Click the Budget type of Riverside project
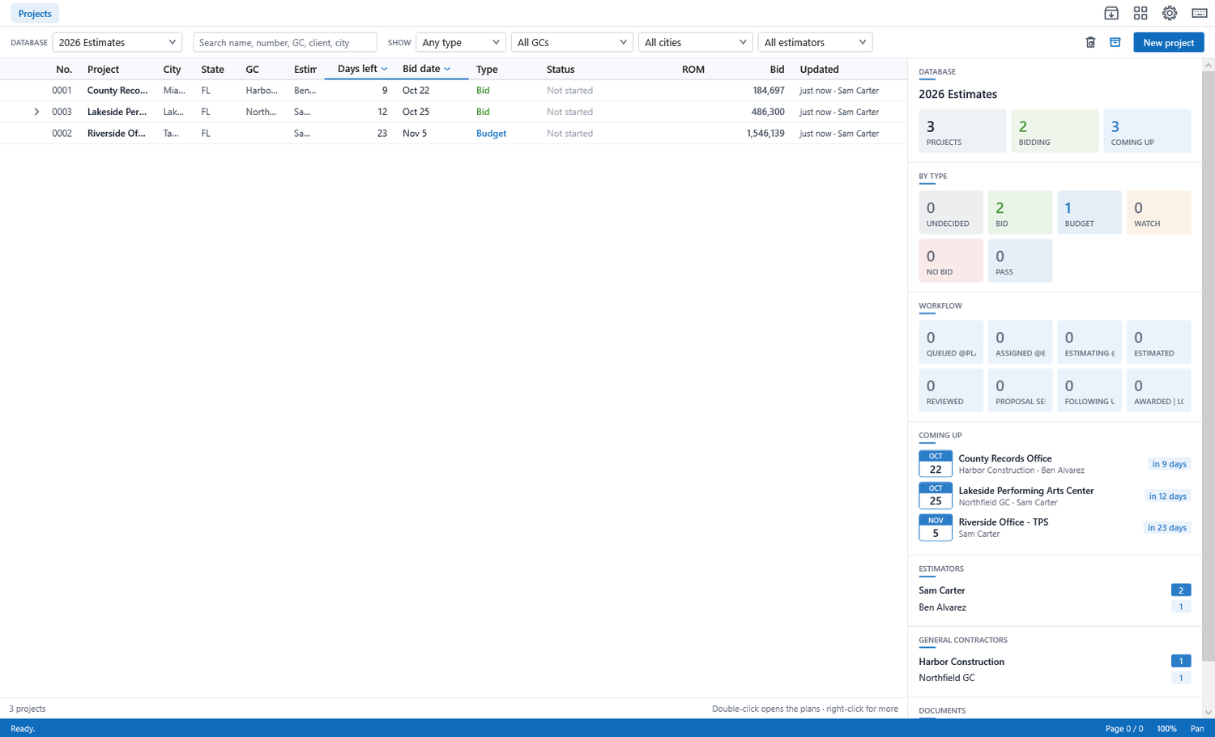Screen dimensions: 1215x737 (491, 134)
